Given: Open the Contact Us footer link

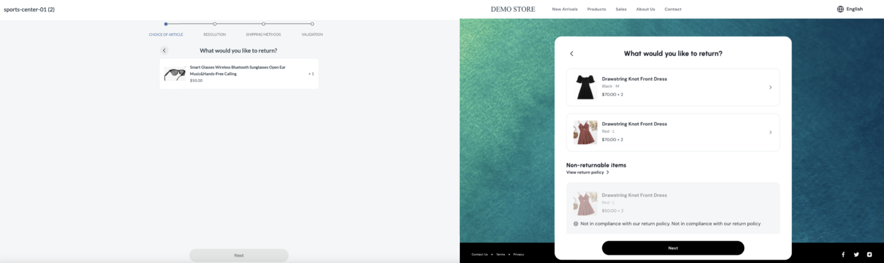Looking at the screenshot, I should click(480, 255).
